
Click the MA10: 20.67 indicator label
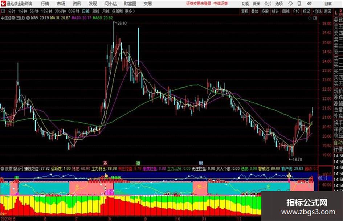tap(60, 18)
